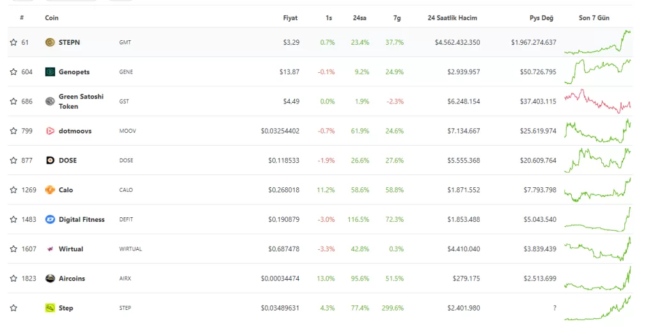Click the dotmoovs coin logo icon

(x=50, y=131)
